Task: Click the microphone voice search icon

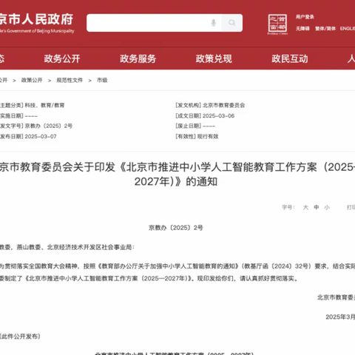Action: [214, 23]
